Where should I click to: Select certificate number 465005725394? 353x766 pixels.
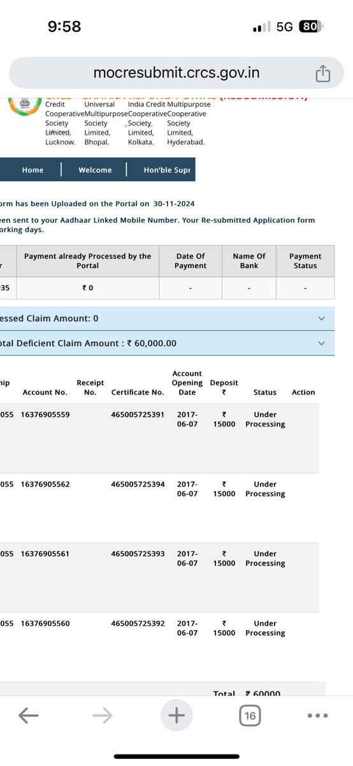[138, 484]
